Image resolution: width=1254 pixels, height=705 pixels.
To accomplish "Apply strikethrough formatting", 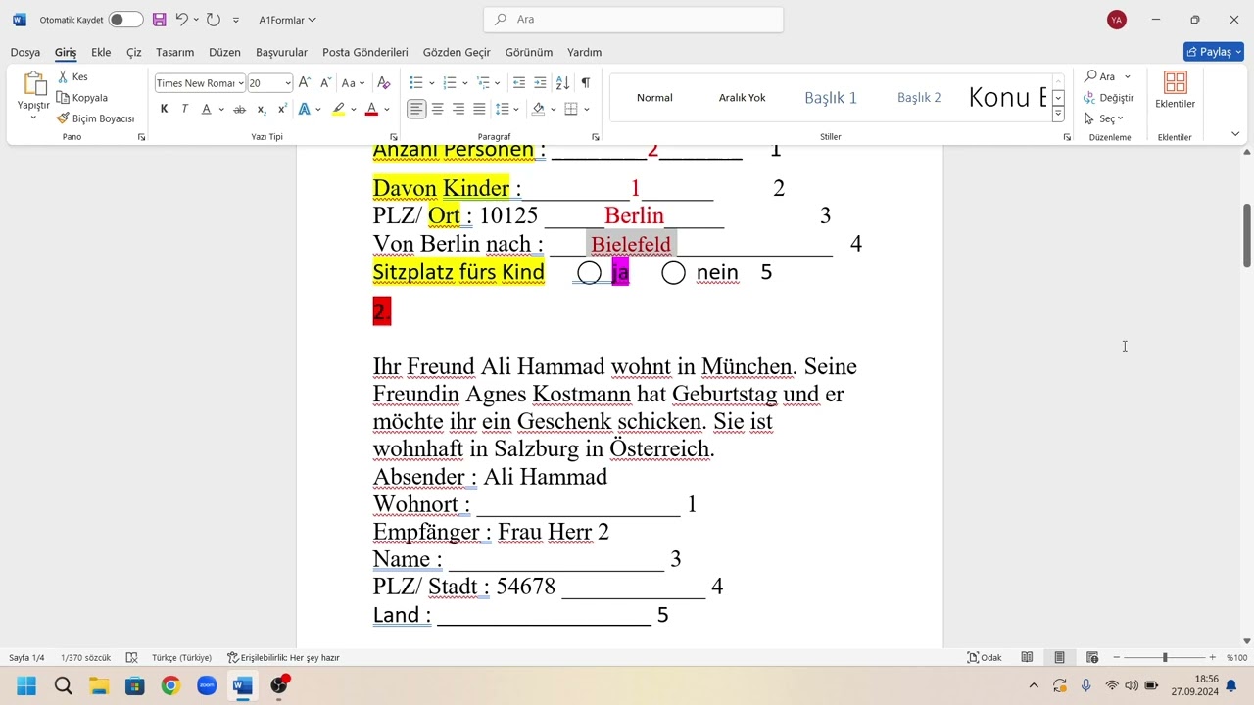I will click(240, 110).
